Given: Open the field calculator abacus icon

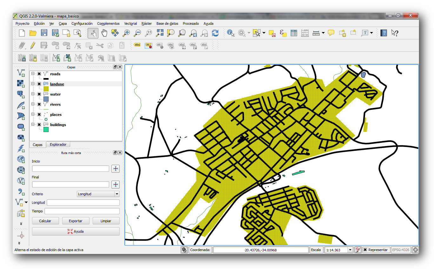Looking at the screenshot, I should [x=305, y=33].
